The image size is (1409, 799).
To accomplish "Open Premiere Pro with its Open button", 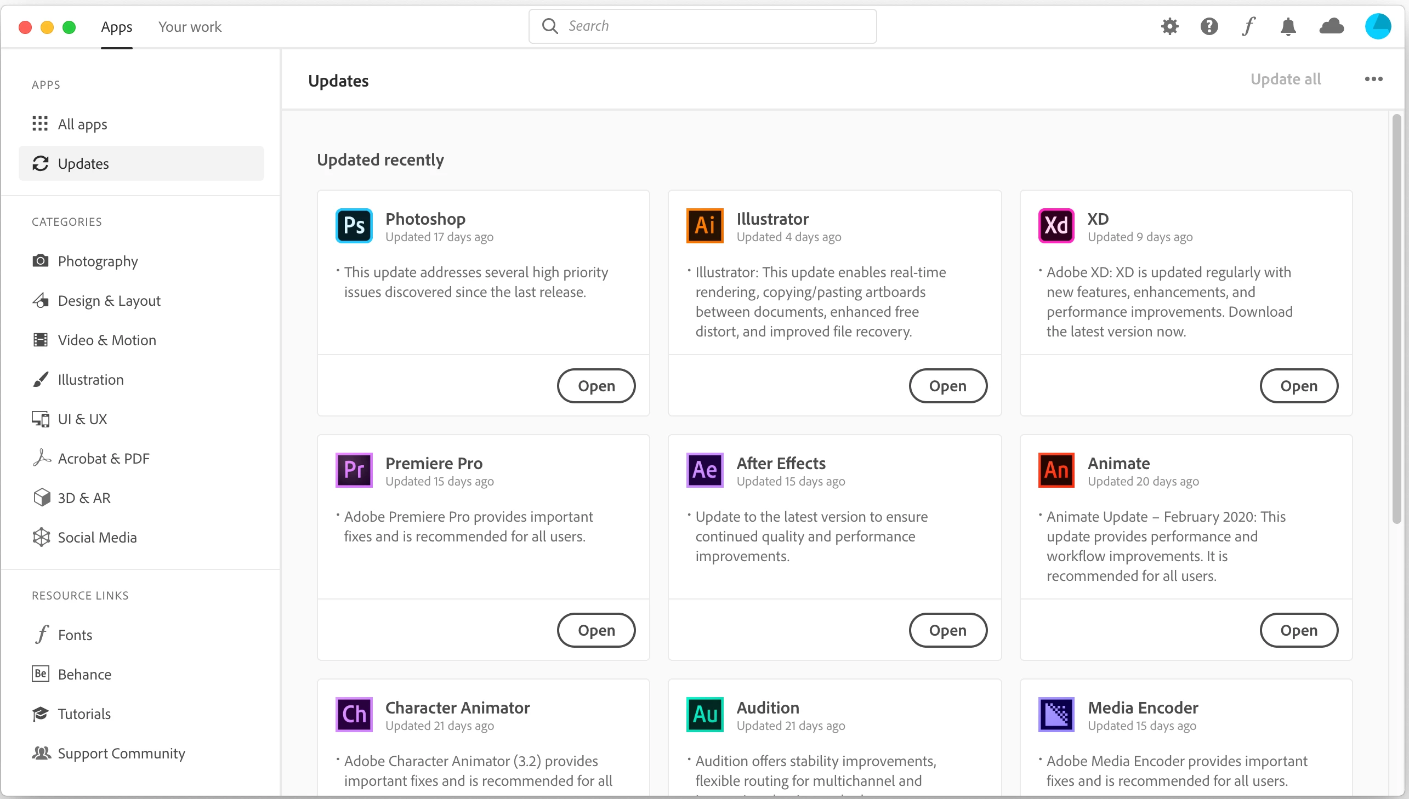I will coord(596,630).
